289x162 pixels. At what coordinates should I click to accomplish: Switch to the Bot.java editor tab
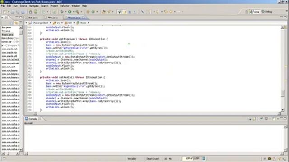coord(33,18)
